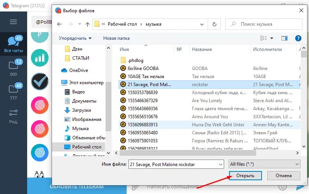Open the Видео library
Image resolution: width=309 pixels, height=194 pixels.
(75, 92)
